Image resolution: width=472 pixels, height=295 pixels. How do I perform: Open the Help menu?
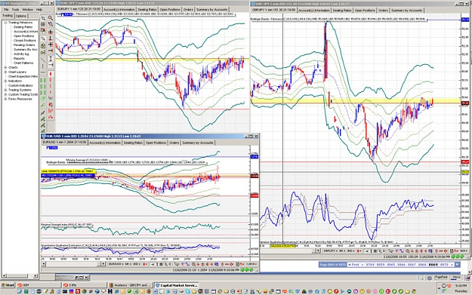[39, 10]
